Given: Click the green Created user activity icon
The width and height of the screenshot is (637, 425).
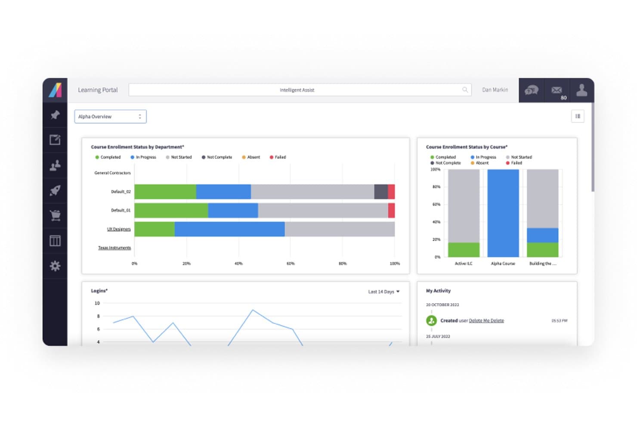Looking at the screenshot, I should coord(432,320).
